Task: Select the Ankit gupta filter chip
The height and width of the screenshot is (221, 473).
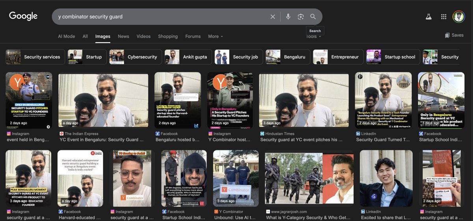Action: click(x=188, y=57)
